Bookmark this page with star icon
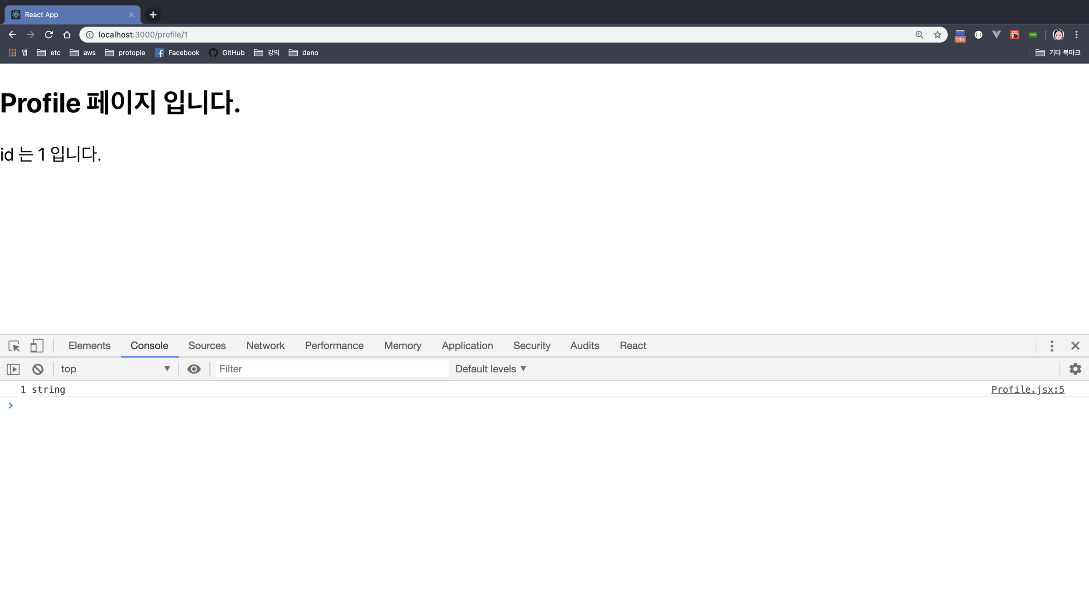This screenshot has height=613, width=1089. [937, 35]
